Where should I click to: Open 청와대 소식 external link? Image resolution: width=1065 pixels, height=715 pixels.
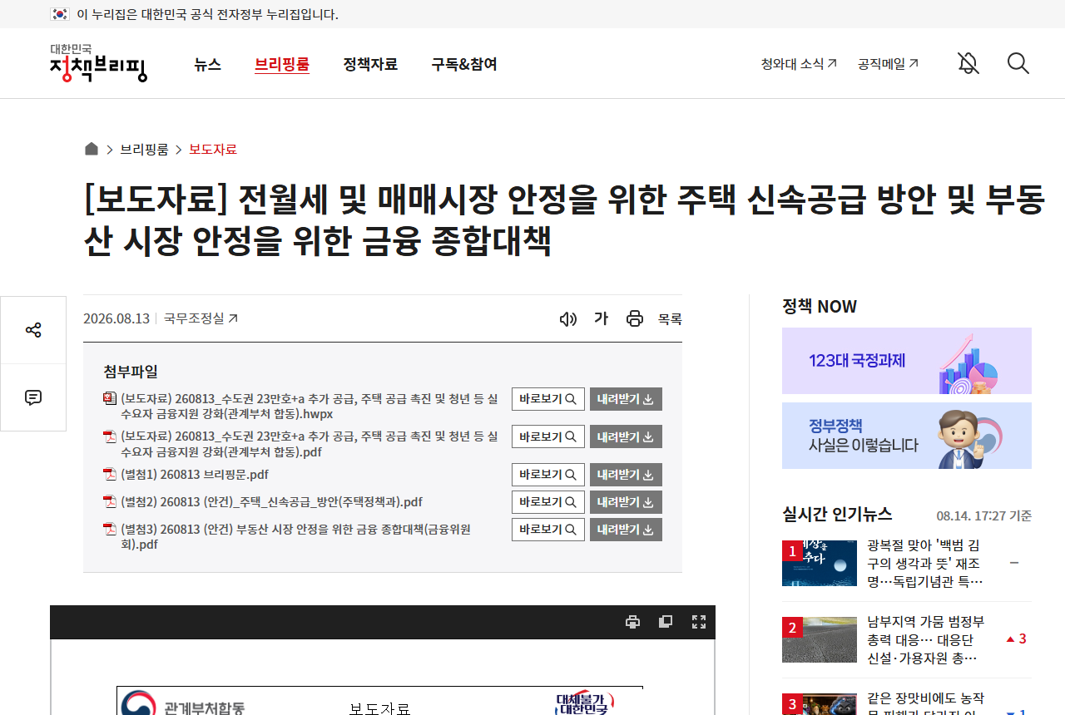pyautogui.click(x=799, y=63)
